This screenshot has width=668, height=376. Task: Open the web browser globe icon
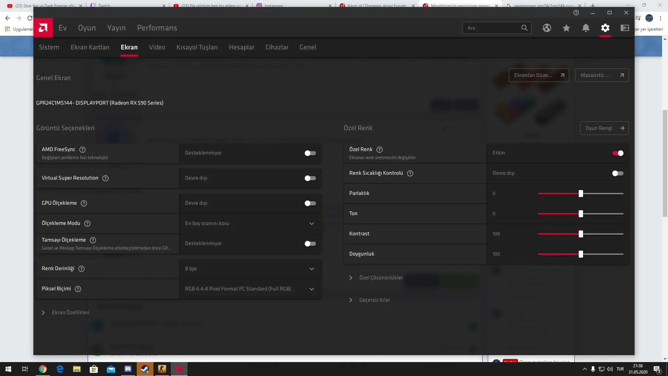point(547,28)
